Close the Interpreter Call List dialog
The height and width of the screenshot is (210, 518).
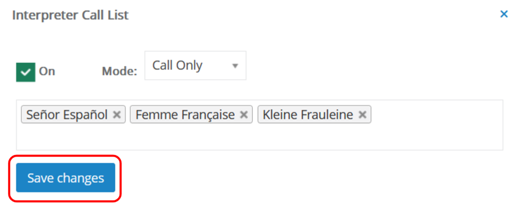[504, 14]
